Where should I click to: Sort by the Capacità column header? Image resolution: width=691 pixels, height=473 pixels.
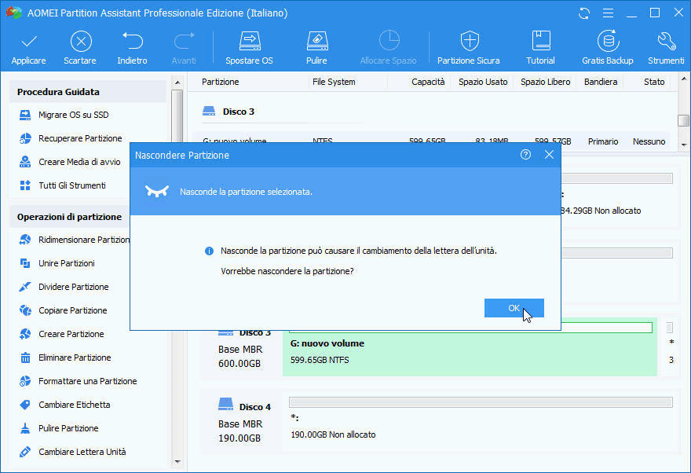pyautogui.click(x=427, y=82)
